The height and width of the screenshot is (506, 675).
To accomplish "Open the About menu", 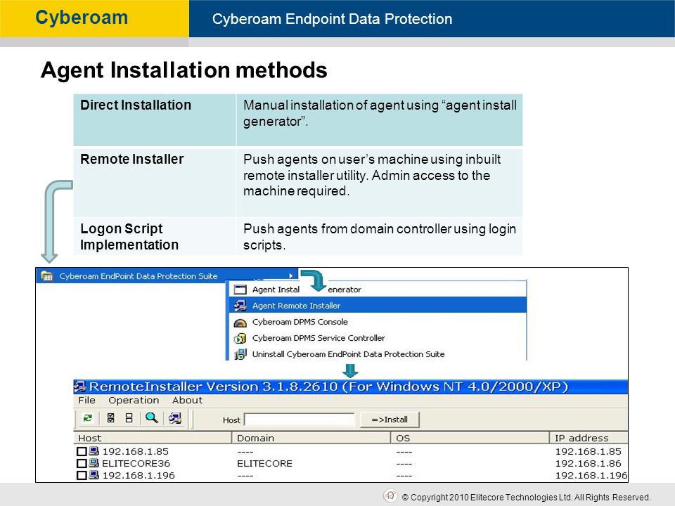I will point(187,400).
